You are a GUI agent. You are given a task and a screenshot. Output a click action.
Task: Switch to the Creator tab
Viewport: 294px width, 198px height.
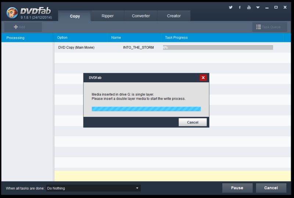coord(174,16)
